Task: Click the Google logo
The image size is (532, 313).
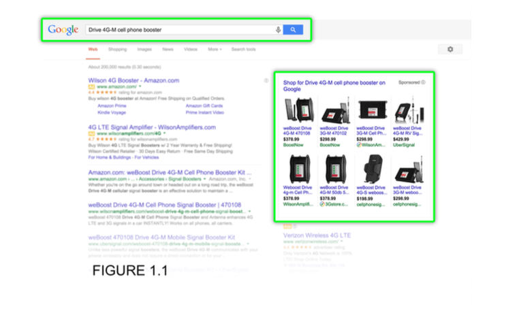Action: click(63, 30)
